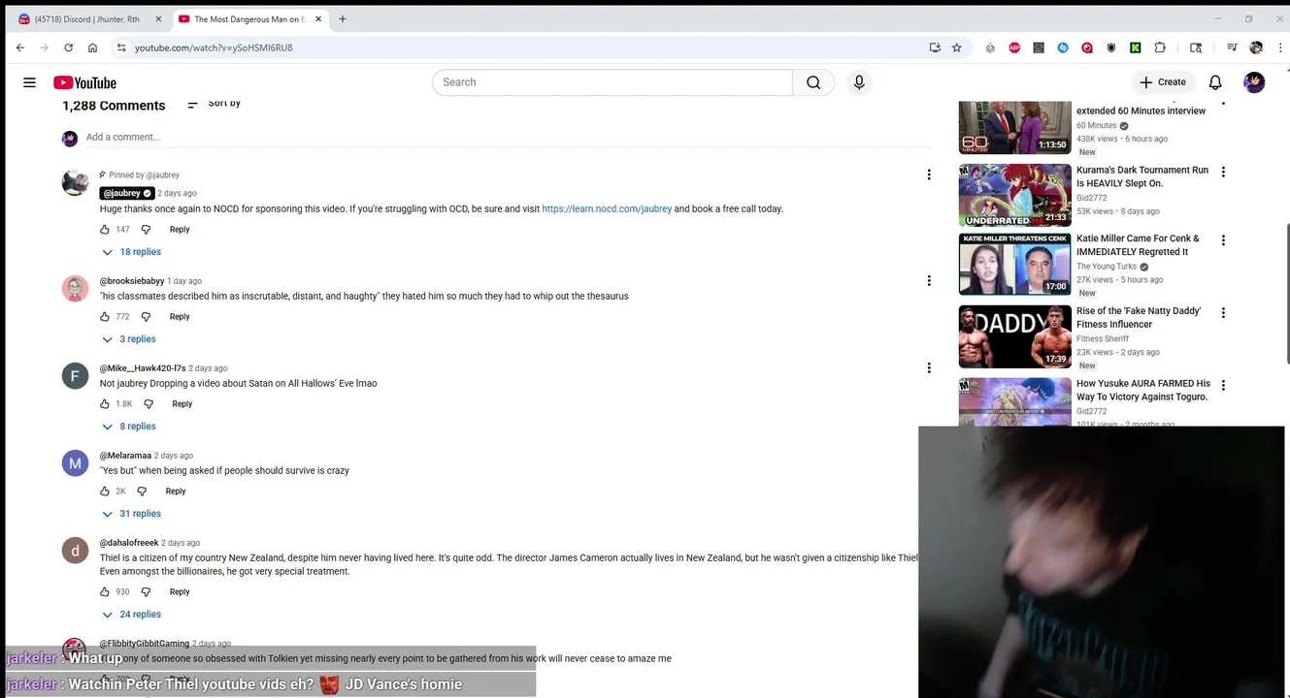Like @brooksiebabyy's thesaurus comment
The image size is (1290, 698).
coord(105,317)
